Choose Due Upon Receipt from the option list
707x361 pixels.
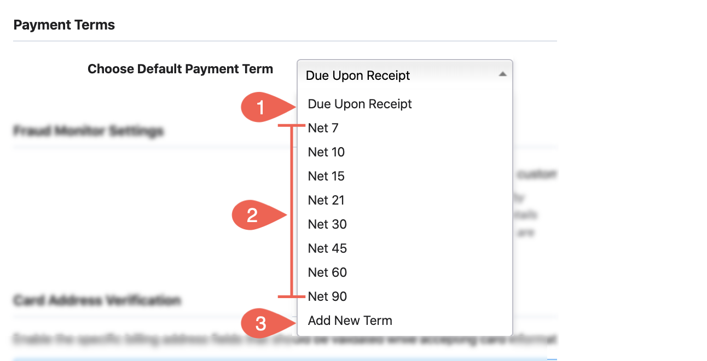(405, 104)
